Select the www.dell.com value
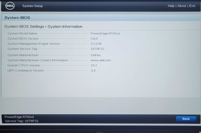 (101, 60)
